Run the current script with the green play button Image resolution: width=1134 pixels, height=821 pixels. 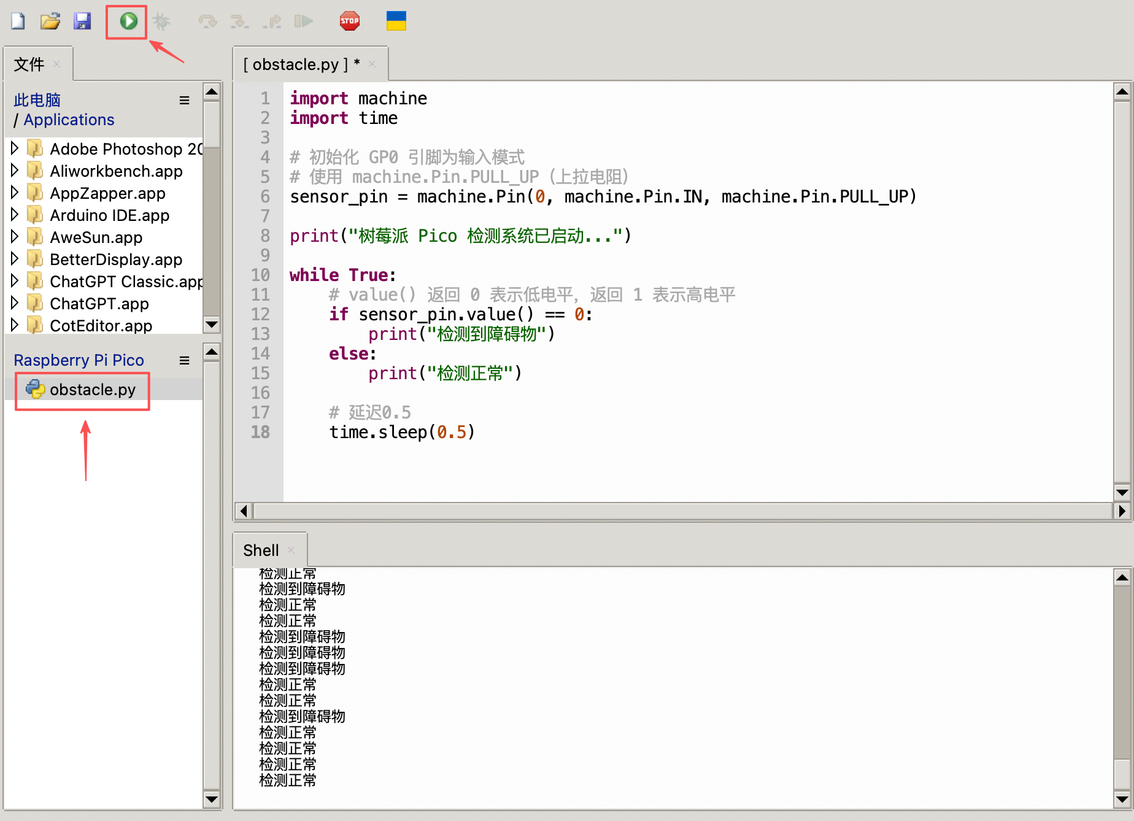pyautogui.click(x=128, y=21)
